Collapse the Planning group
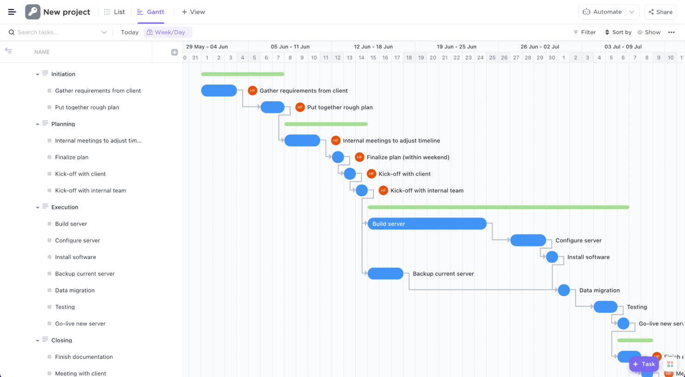This screenshot has width=685, height=377. point(37,124)
